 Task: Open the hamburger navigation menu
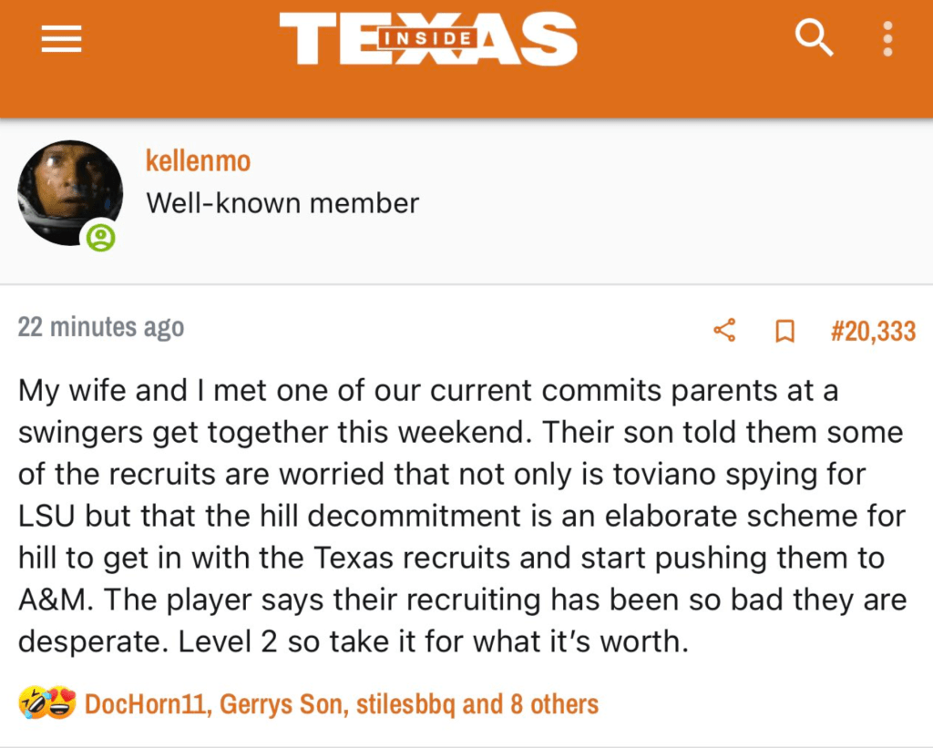[62, 38]
